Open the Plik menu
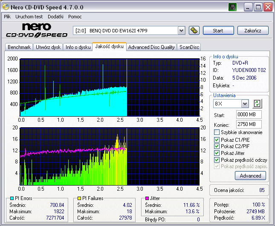The width and height of the screenshot is (275, 226). click(7, 17)
